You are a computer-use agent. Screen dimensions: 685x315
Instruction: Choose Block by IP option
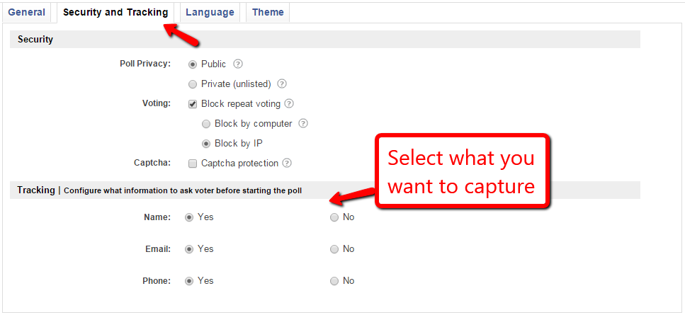[206, 144]
